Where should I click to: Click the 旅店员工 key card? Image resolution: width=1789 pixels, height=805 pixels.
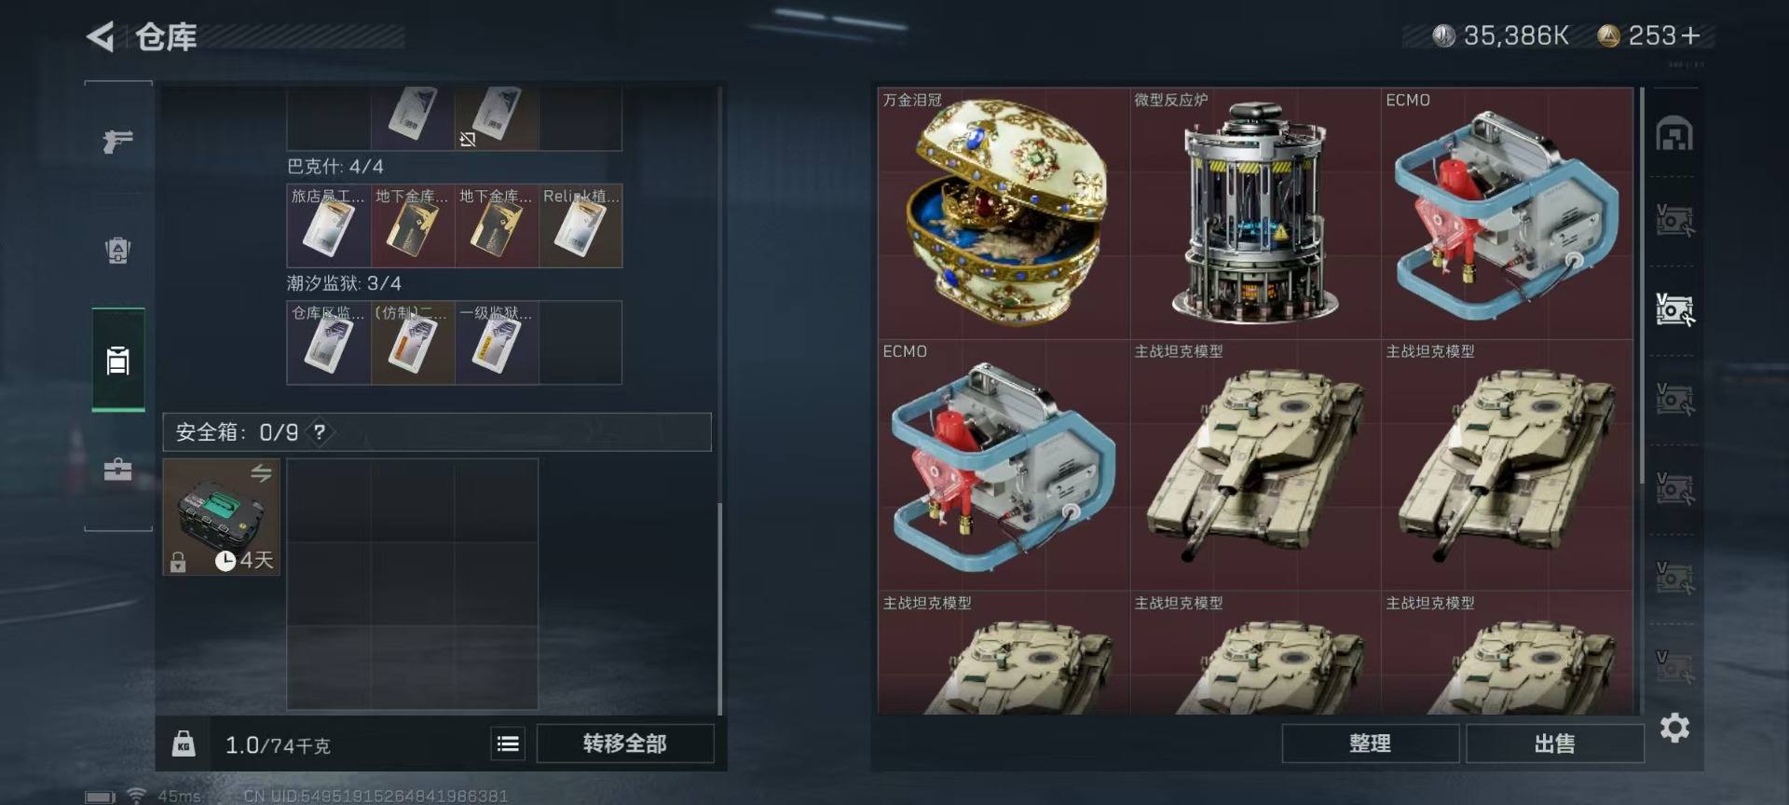[329, 226]
